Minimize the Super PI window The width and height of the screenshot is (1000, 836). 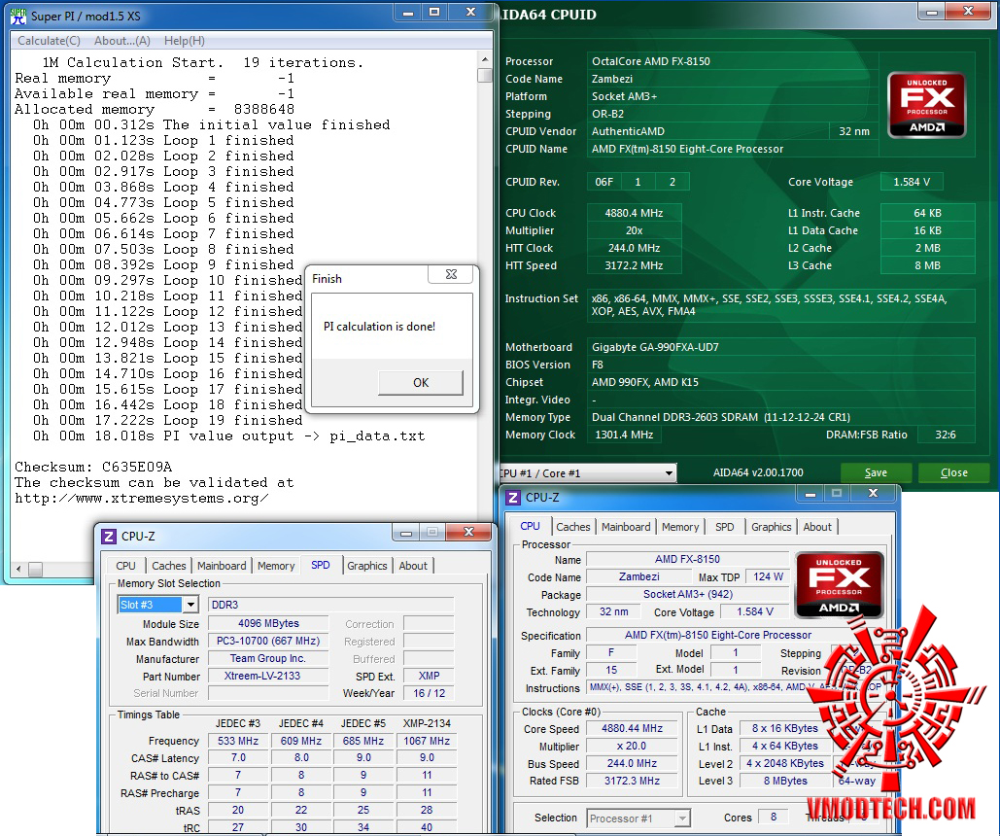tap(408, 12)
